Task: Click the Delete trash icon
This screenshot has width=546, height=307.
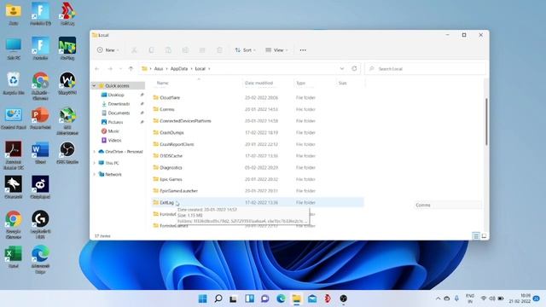Action: point(219,50)
